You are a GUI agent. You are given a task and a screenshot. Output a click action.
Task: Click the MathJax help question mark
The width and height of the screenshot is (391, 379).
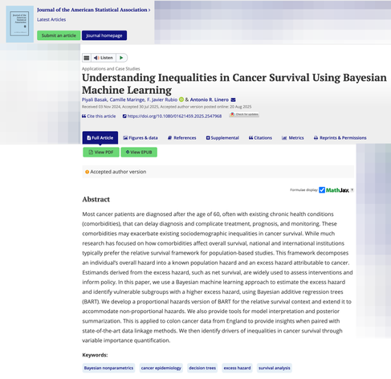click(x=352, y=190)
